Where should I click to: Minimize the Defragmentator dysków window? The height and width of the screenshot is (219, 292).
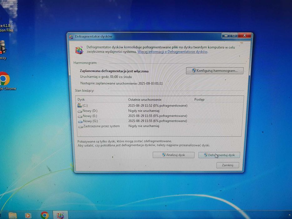[226, 35]
